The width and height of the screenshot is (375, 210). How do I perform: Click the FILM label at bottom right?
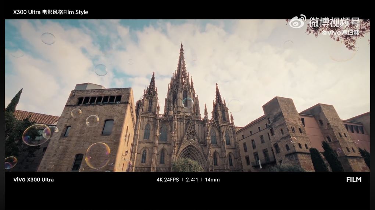(x=354, y=180)
